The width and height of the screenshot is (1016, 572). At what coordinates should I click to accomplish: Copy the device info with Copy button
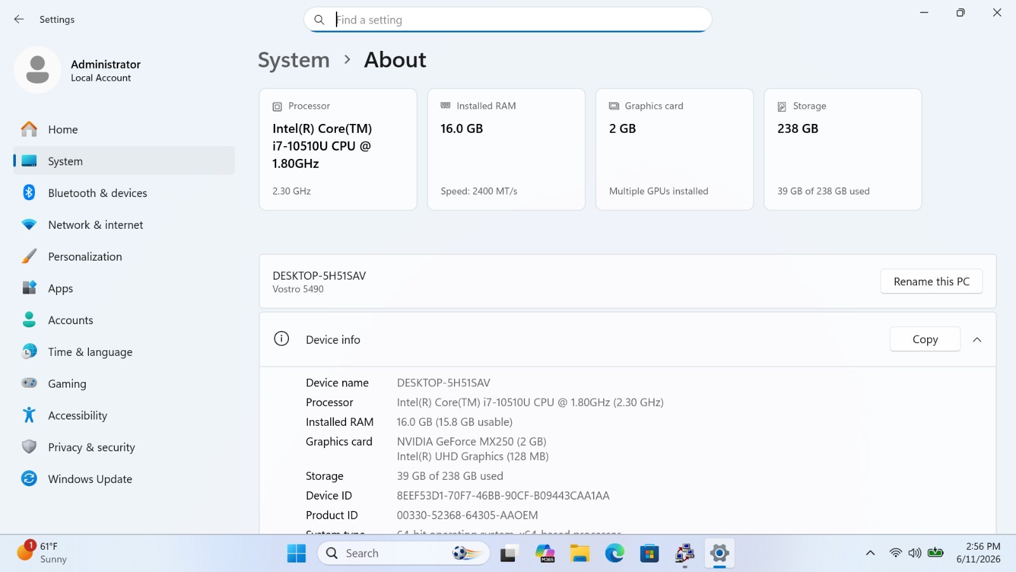click(x=925, y=339)
